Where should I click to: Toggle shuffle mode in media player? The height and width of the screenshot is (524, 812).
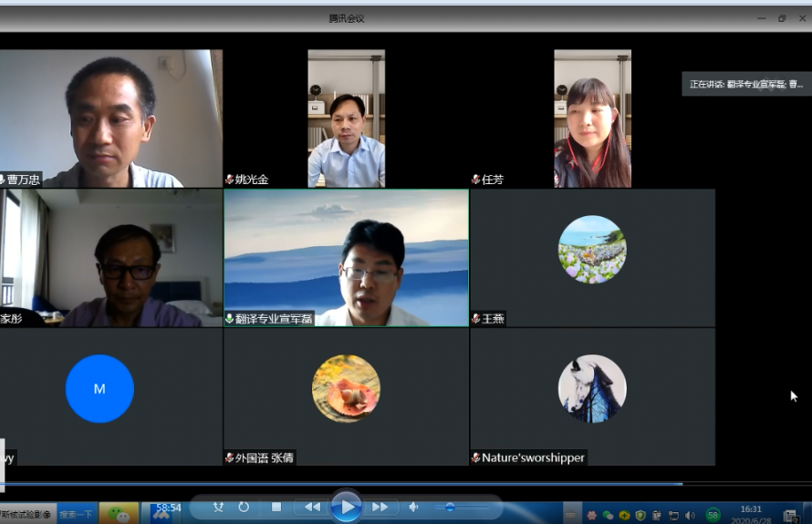pos(219,507)
